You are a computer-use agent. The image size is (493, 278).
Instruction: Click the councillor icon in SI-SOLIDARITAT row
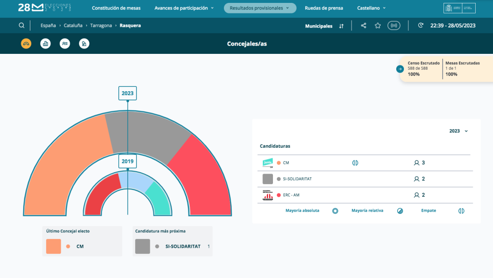pos(416,179)
